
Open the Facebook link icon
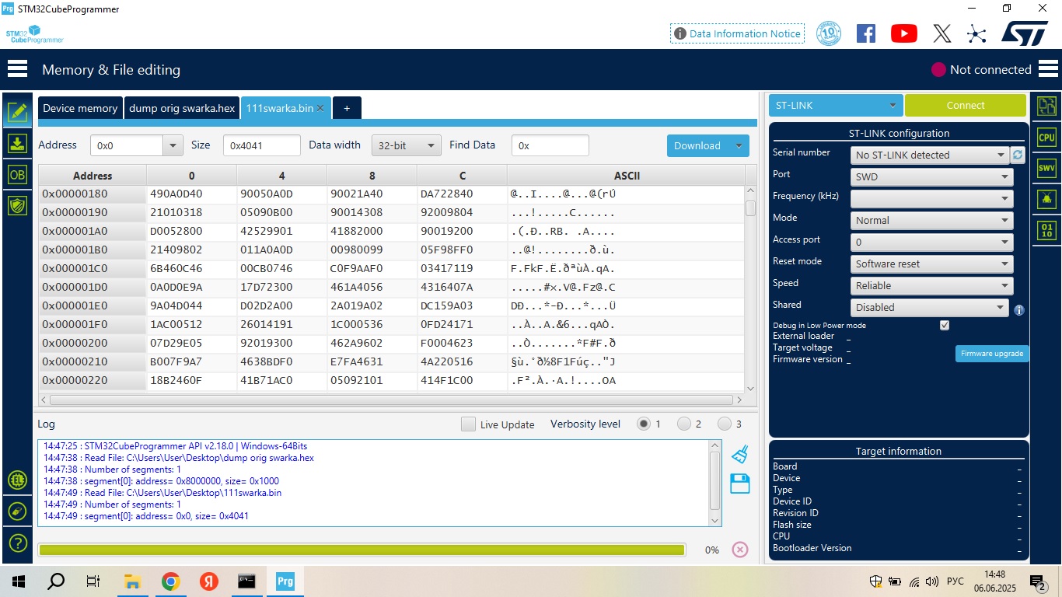pos(866,33)
